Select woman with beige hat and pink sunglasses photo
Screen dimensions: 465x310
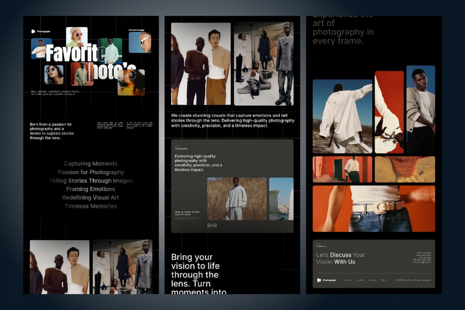77,37
